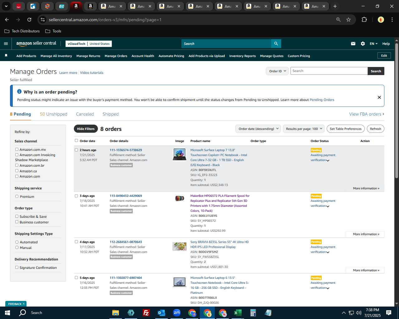This screenshot has width=399, height=319.
Task: Click the blue info icon in banner
Action: [19, 92]
